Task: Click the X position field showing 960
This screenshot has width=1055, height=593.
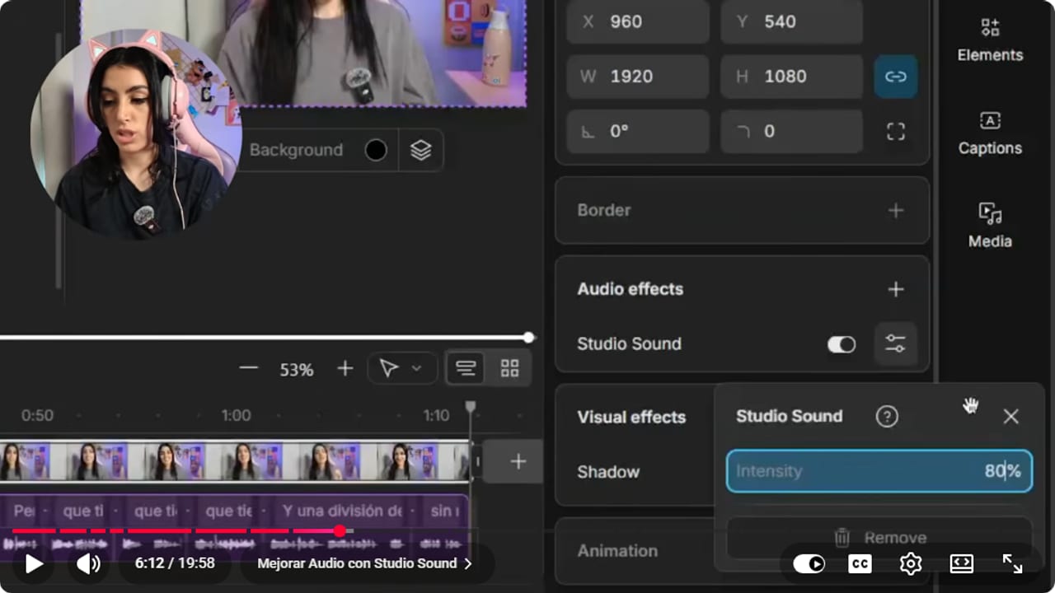Action: point(638,21)
